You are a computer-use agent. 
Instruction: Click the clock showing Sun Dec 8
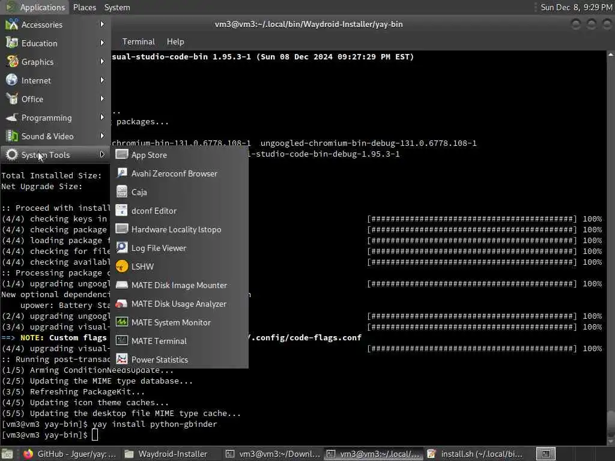[x=576, y=7]
